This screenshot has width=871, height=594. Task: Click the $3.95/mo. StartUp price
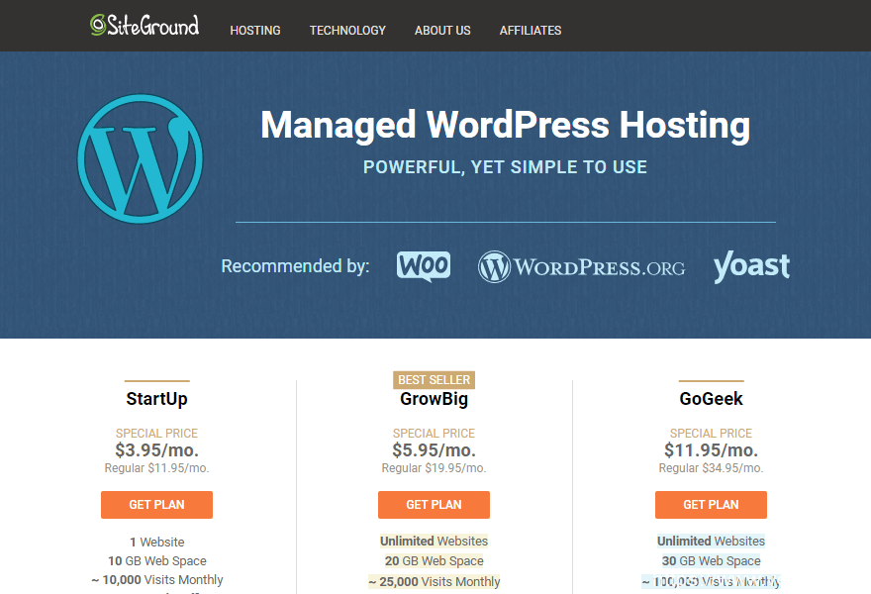(x=156, y=450)
